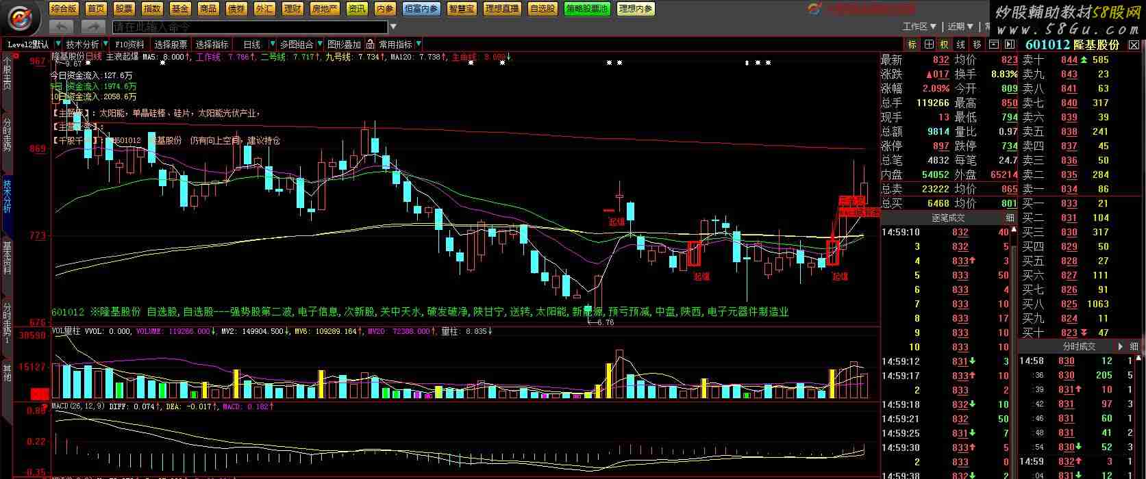The image size is (1146, 479).
Task: Open the blue 恒富内参 button
Action: tap(421, 9)
